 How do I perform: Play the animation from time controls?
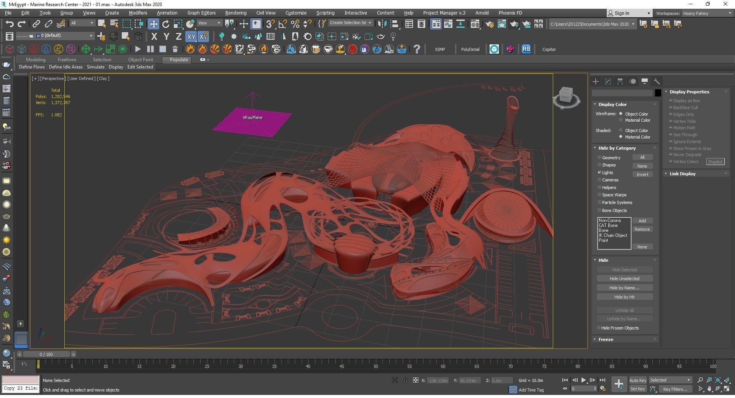point(583,380)
